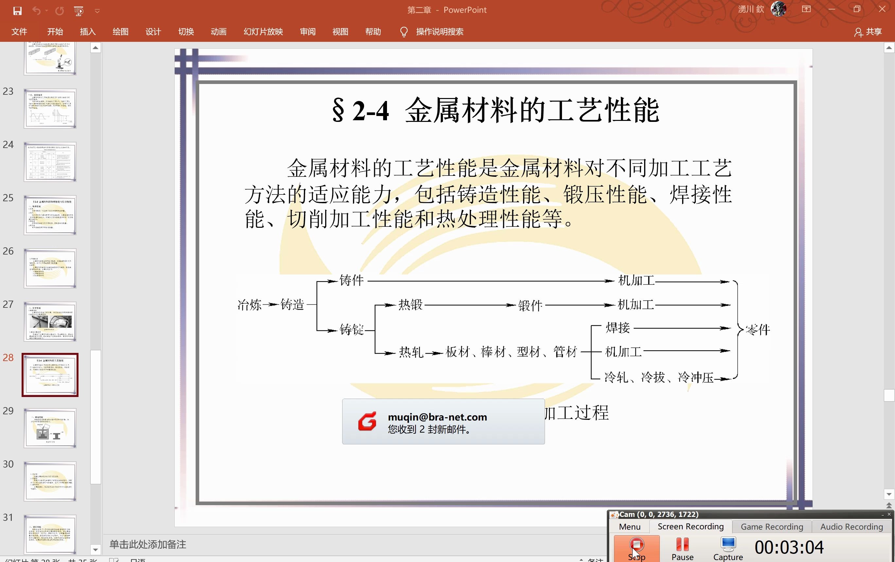Switch to the 插入 ribbon tab

point(88,32)
